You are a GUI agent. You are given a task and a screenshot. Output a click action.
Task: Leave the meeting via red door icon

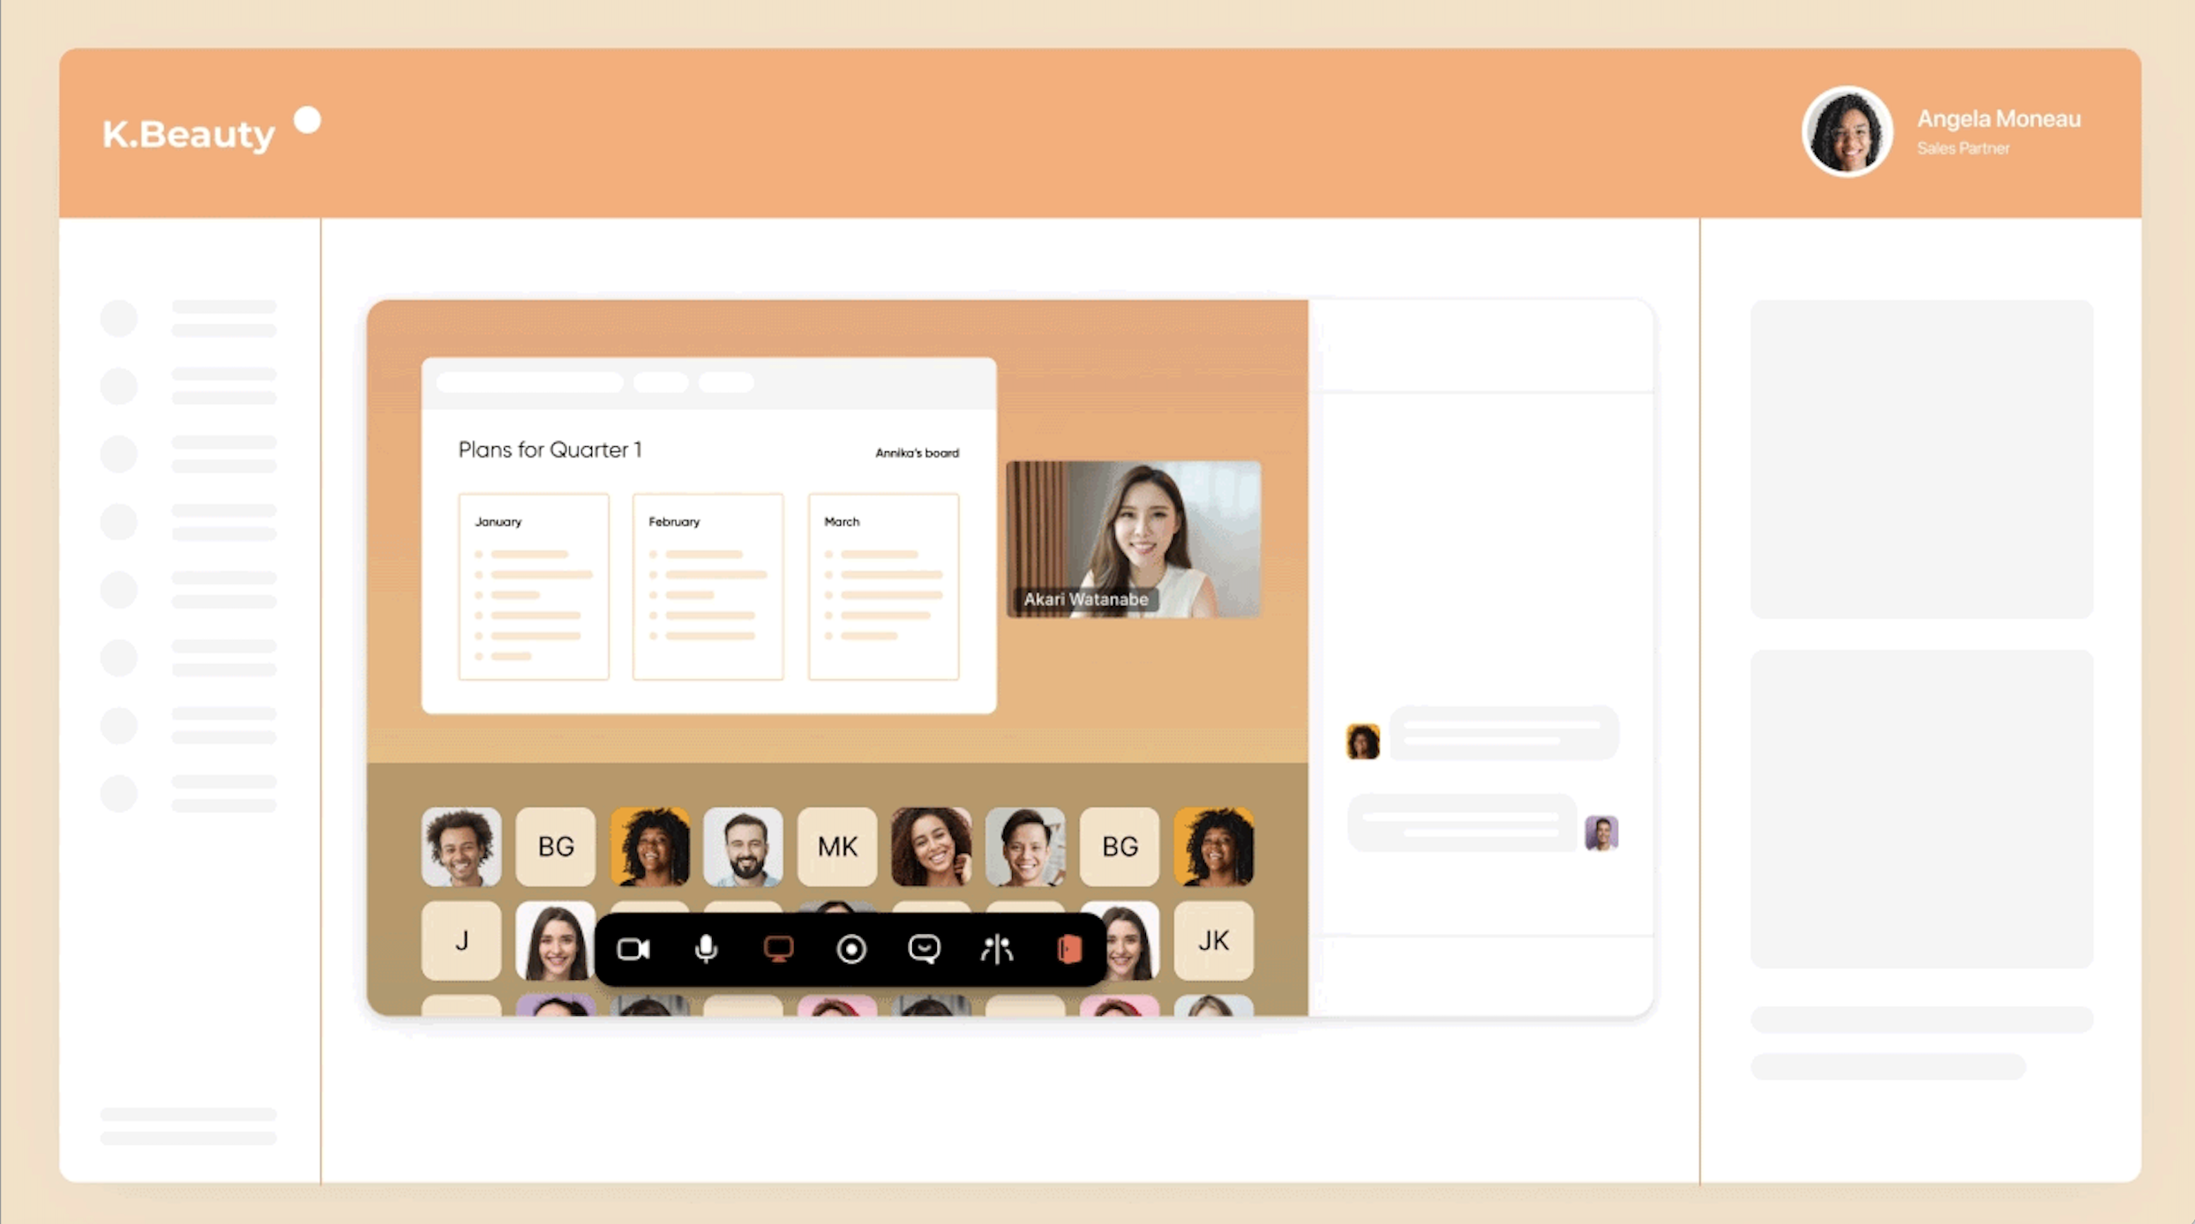click(x=1069, y=949)
